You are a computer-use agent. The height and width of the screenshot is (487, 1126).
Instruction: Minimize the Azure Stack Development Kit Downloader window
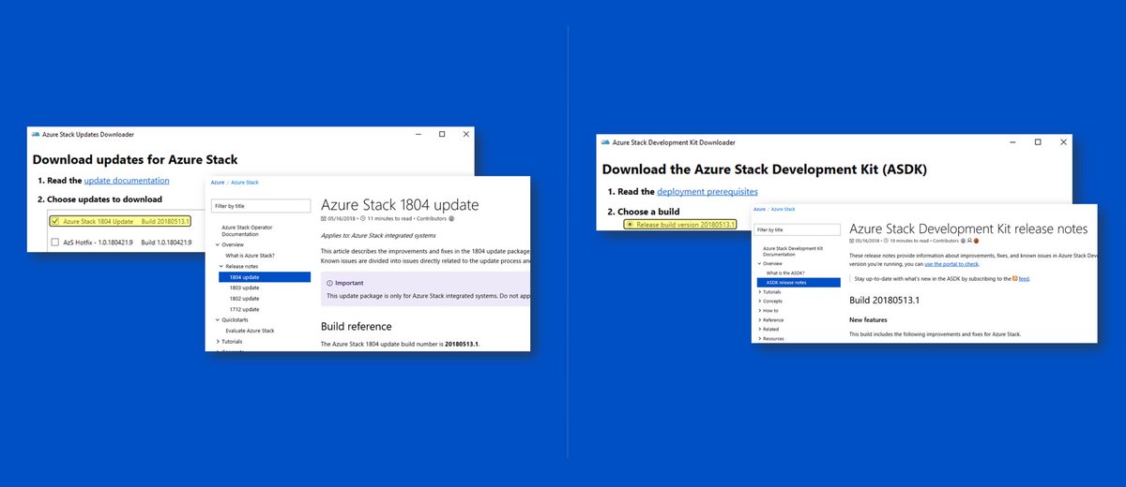tap(1012, 142)
